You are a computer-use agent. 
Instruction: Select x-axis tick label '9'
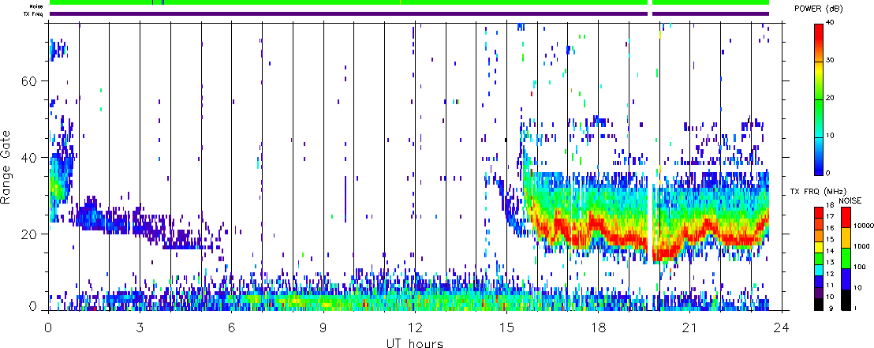(323, 327)
